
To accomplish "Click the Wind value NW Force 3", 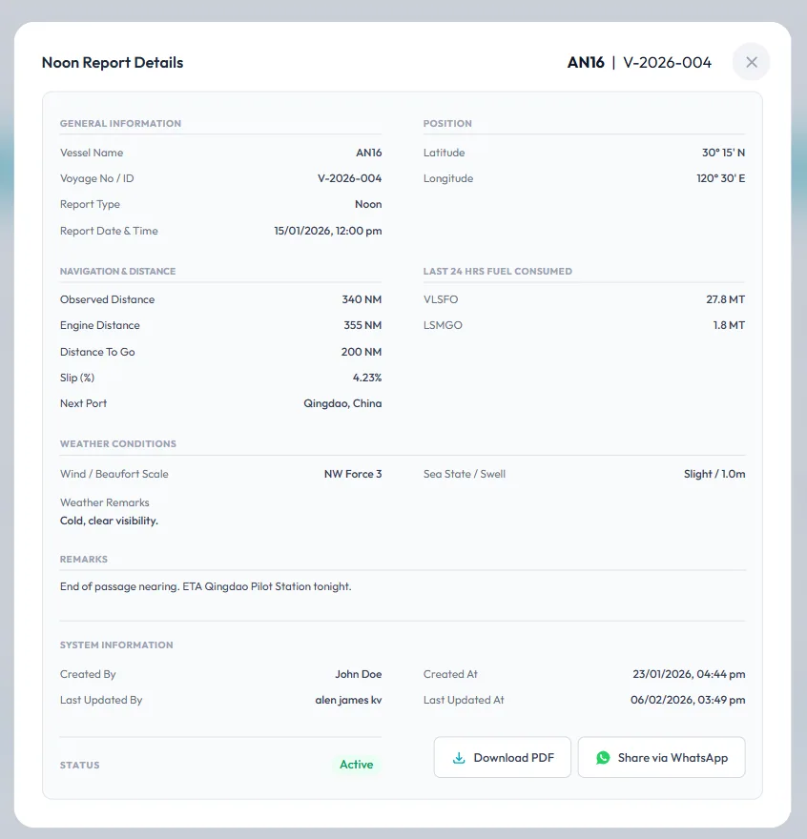I will pos(352,474).
